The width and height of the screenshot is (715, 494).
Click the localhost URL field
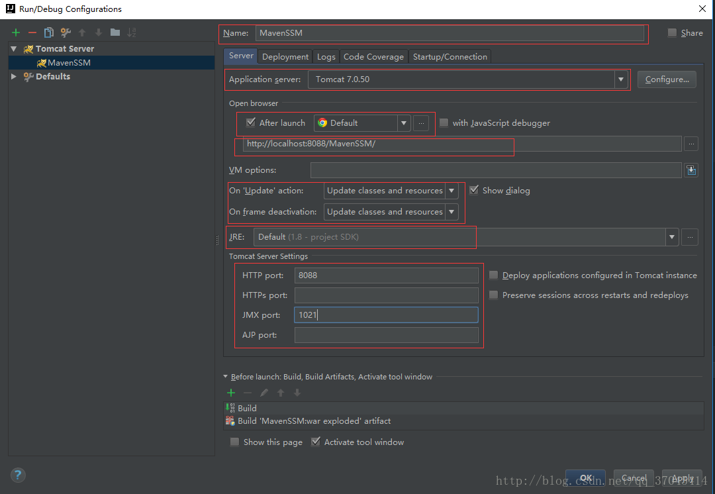(x=462, y=144)
